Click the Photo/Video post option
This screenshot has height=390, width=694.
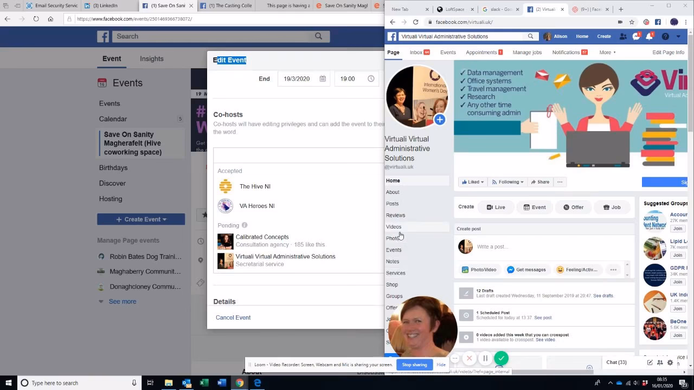[479, 270]
